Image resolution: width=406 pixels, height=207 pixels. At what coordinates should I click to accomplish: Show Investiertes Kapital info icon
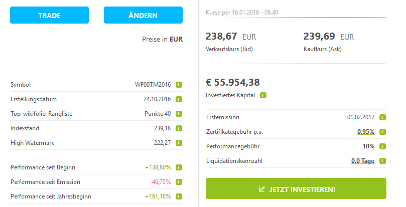point(263,95)
